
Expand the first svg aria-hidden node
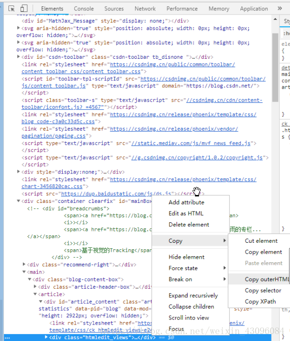click(18, 28)
